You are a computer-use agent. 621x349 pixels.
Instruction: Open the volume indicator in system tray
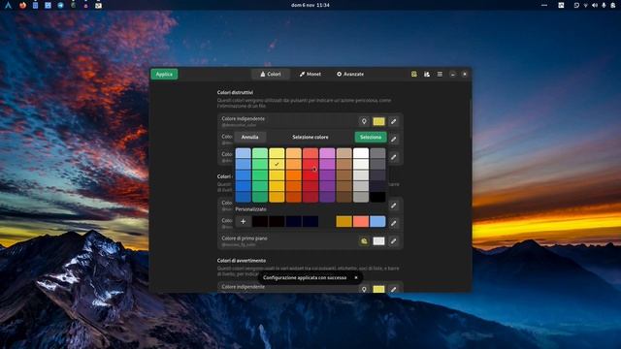coord(595,5)
